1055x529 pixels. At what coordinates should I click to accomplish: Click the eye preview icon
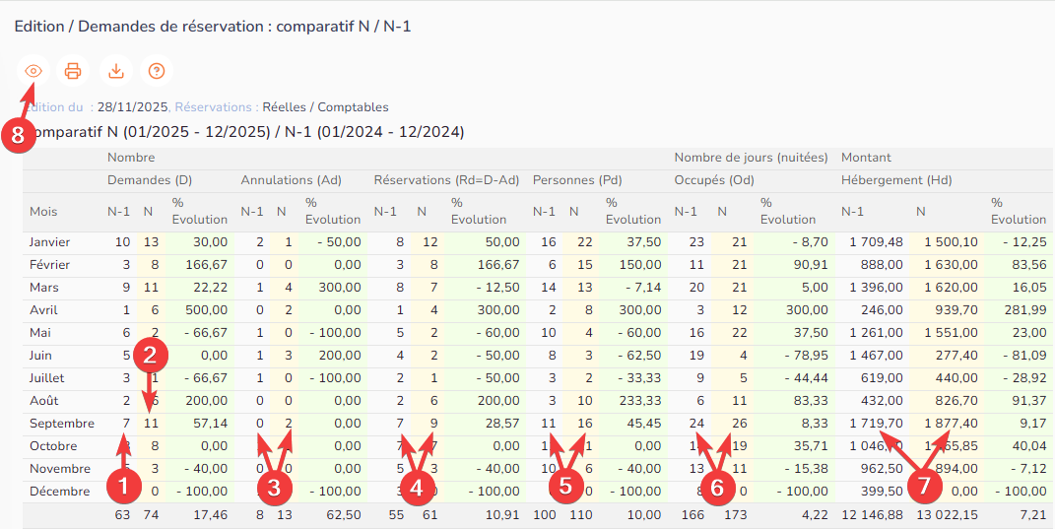33,71
